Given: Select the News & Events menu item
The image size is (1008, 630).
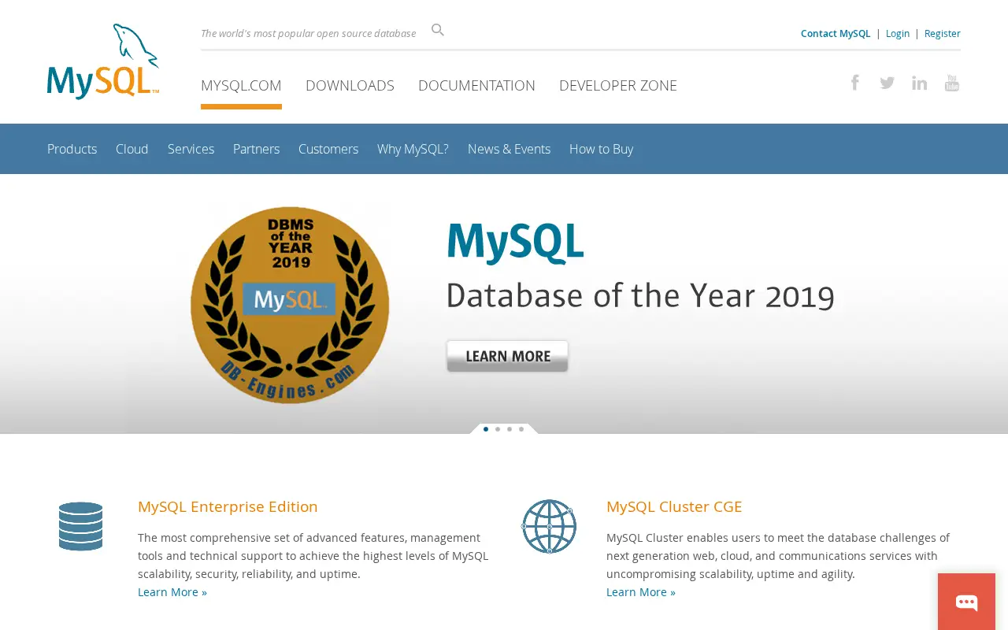Looking at the screenshot, I should [509, 149].
